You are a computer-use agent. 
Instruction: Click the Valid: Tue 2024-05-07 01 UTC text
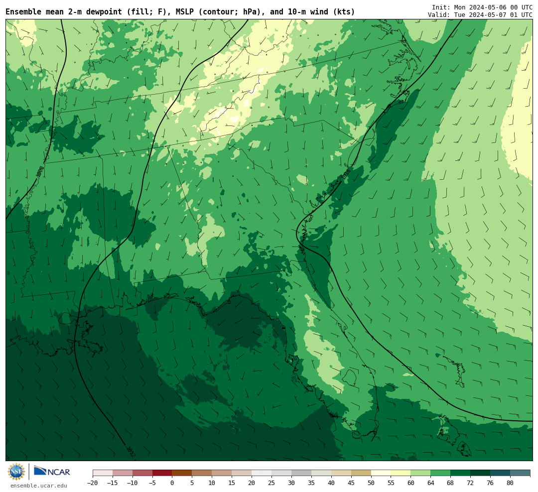480,15
